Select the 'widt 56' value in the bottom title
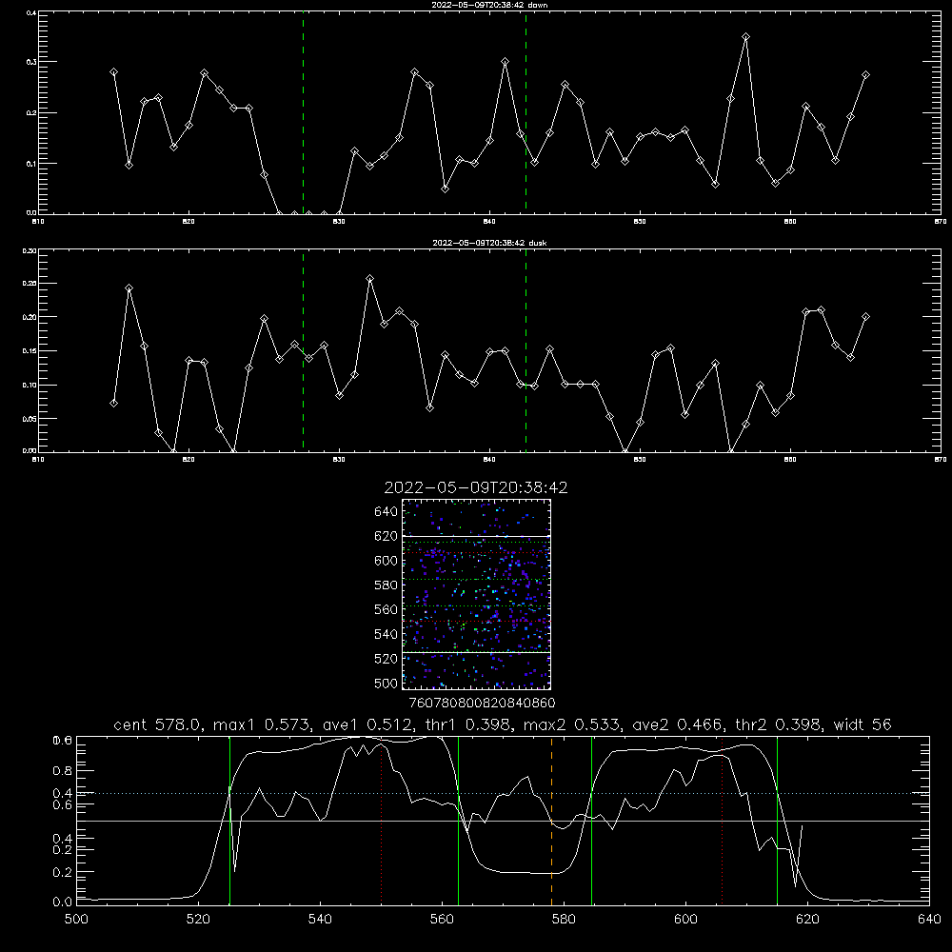952x952 pixels. click(x=863, y=724)
